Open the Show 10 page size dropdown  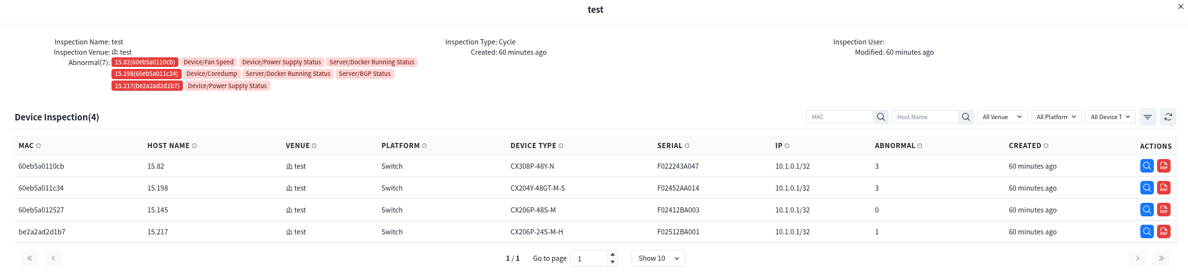tap(658, 258)
